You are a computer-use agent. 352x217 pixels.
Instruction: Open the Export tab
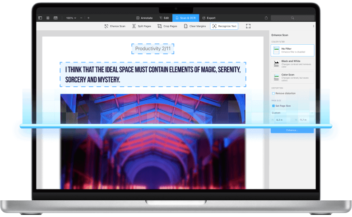point(208,18)
